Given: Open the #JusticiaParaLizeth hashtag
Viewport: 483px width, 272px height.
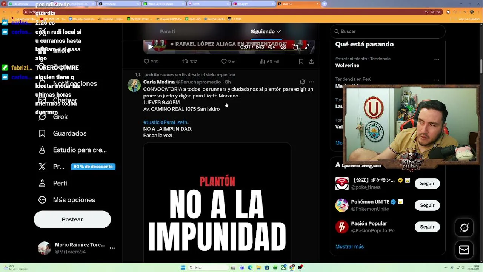Looking at the screenshot, I should click(165, 122).
